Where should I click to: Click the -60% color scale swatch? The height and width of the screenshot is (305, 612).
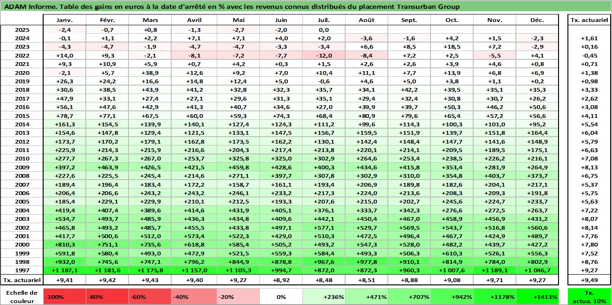point(150,296)
